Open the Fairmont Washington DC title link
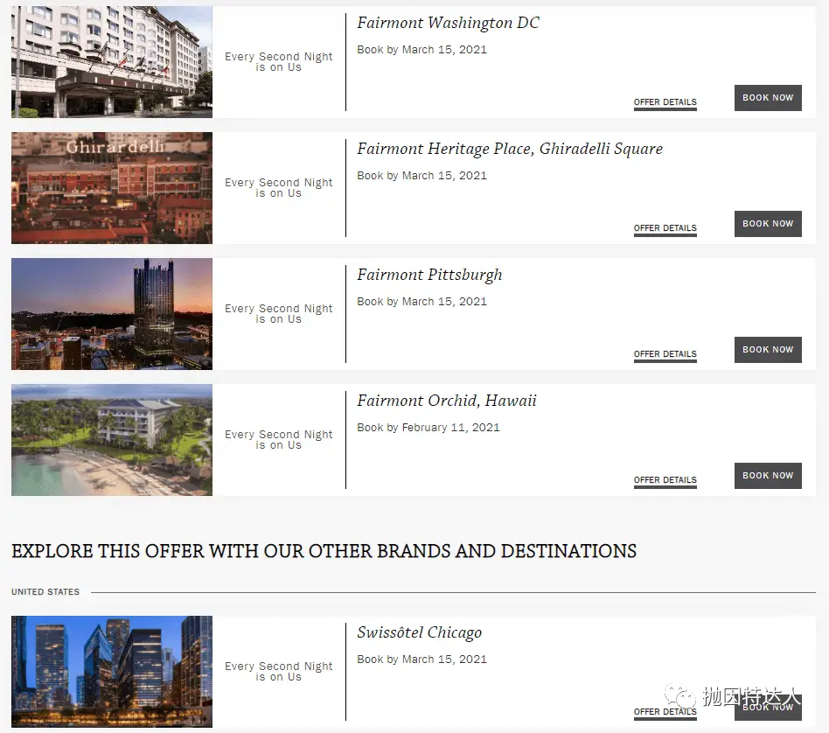This screenshot has height=733, width=829. [x=448, y=23]
